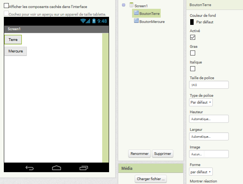Collapse the Screen1 tree node
243x184 pixels.
point(123,5)
